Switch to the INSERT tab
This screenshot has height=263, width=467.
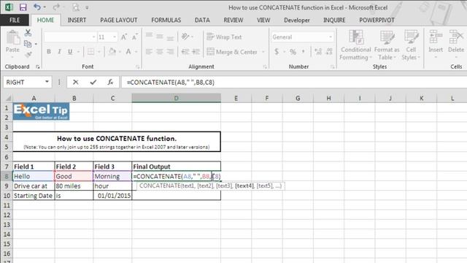click(x=77, y=20)
